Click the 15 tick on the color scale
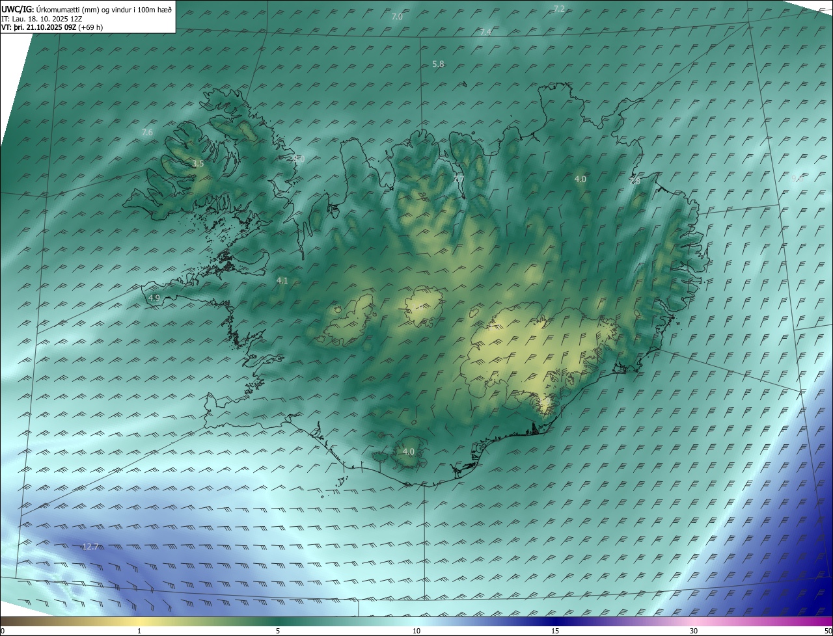The width and height of the screenshot is (833, 636). click(x=555, y=631)
